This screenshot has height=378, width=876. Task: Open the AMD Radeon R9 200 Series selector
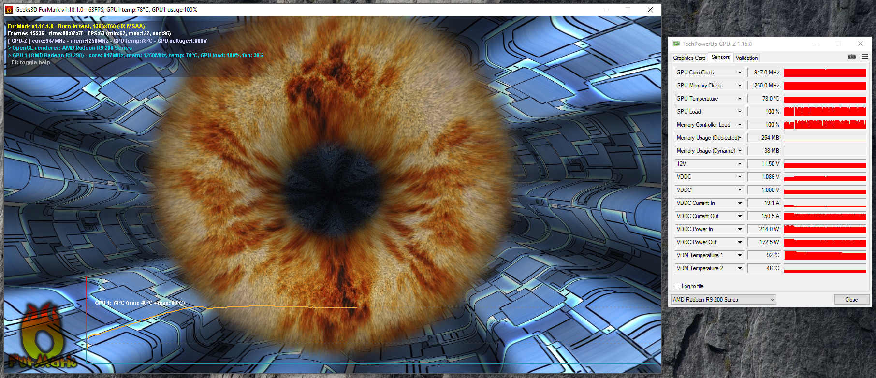723,300
